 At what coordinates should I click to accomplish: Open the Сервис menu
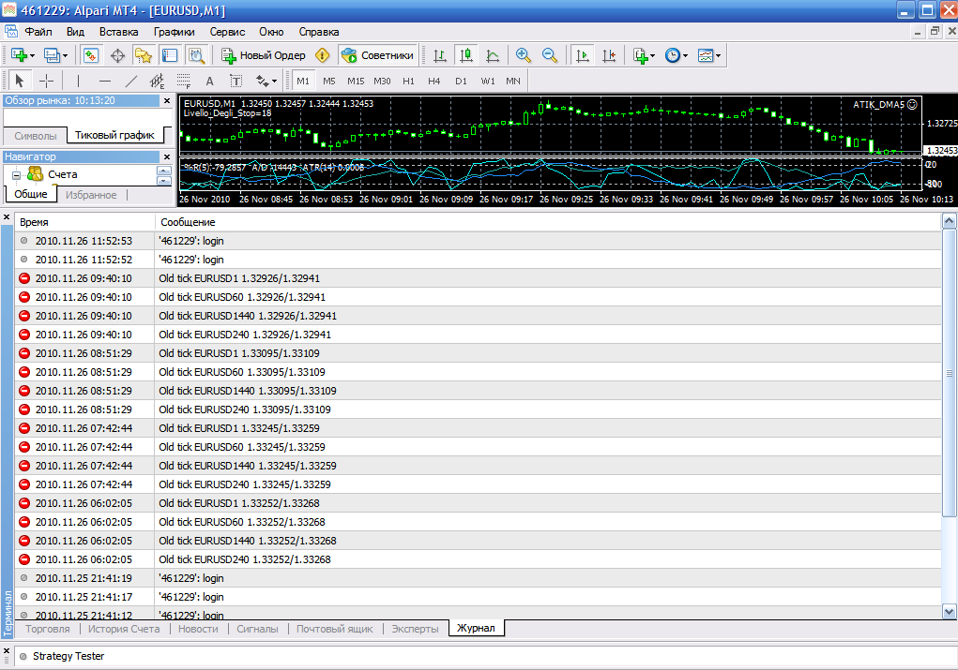227,32
